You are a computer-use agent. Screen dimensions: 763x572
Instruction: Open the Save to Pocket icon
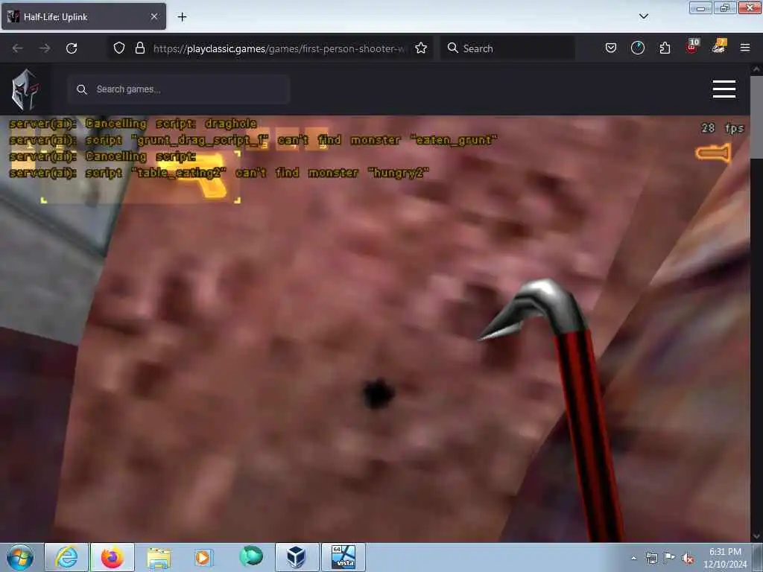(611, 48)
